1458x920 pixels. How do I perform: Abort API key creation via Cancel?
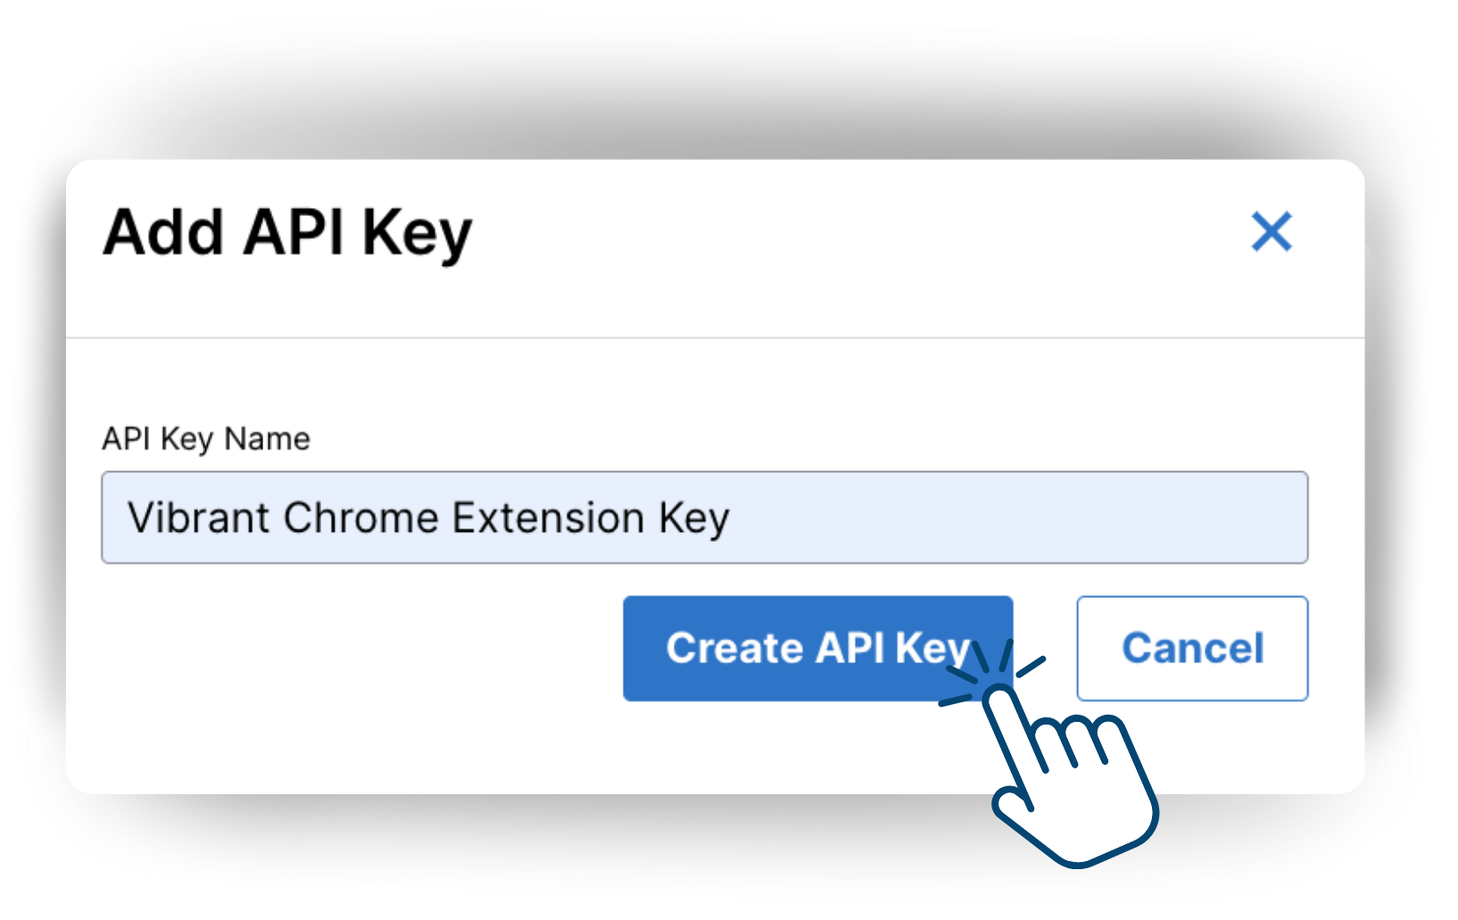(1192, 648)
